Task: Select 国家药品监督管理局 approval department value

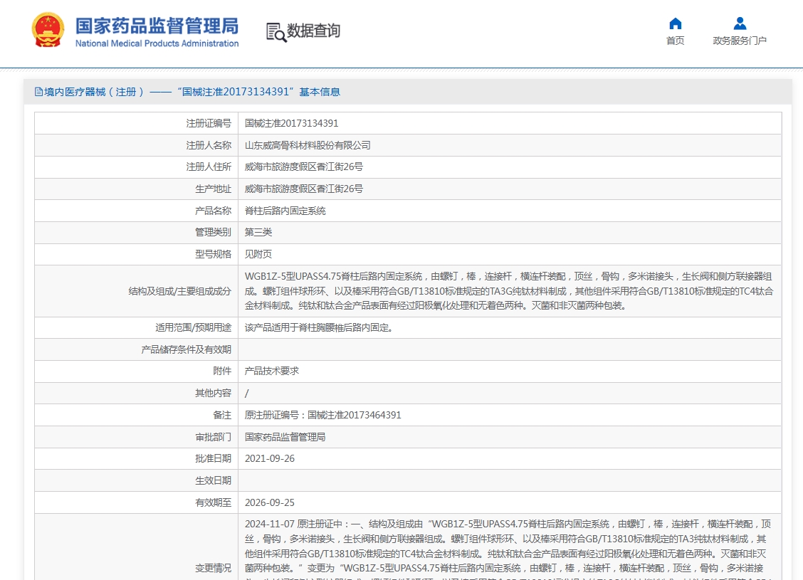Action: (285, 437)
